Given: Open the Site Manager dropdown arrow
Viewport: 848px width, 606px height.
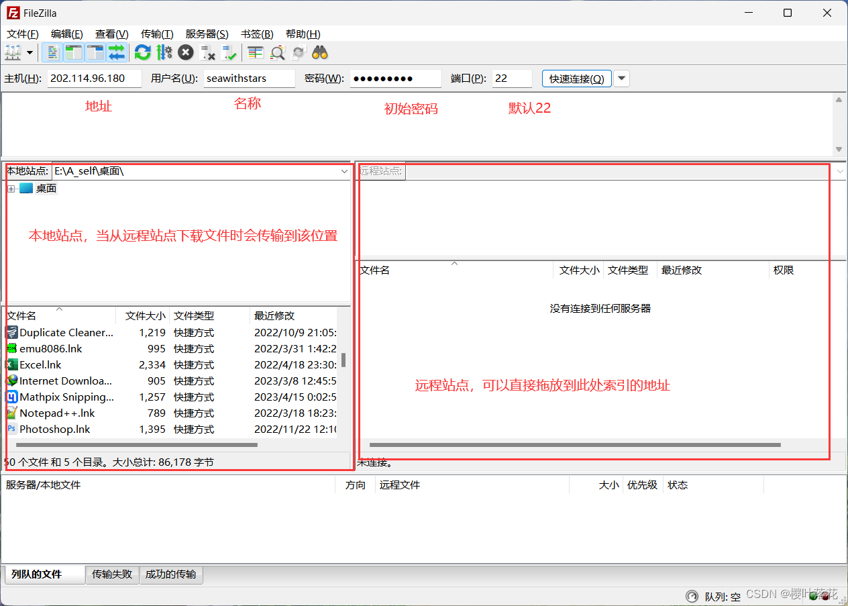Looking at the screenshot, I should (x=30, y=52).
